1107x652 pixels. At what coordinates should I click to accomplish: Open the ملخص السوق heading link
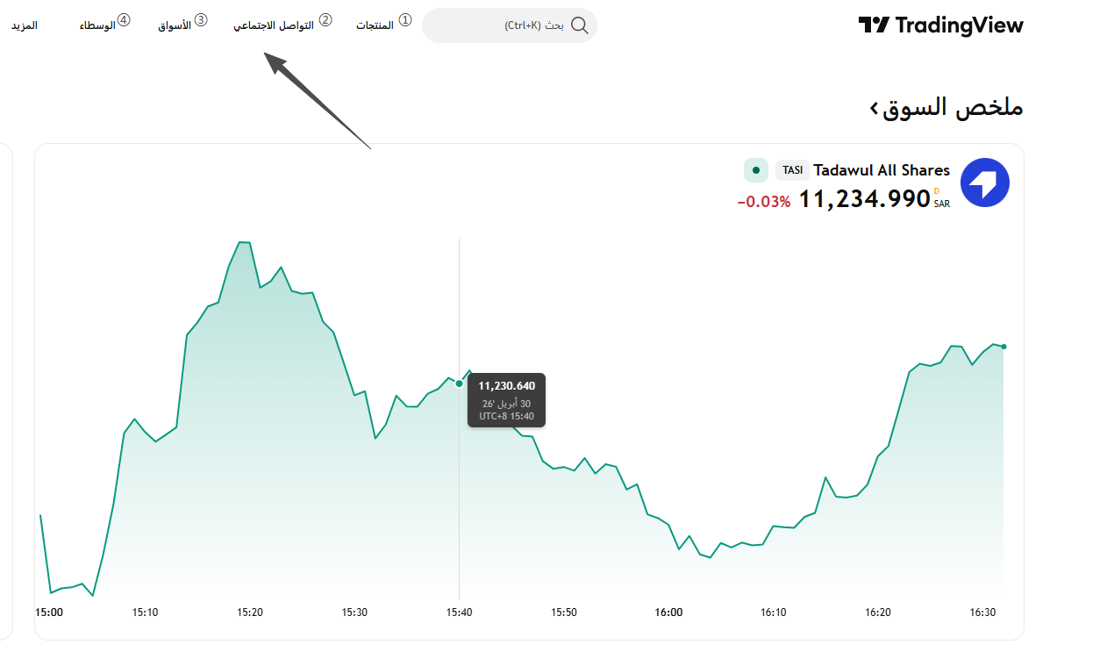coord(953,107)
